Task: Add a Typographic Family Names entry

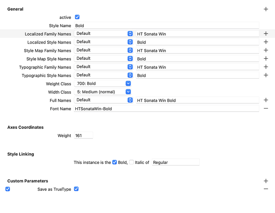Action: [266, 67]
